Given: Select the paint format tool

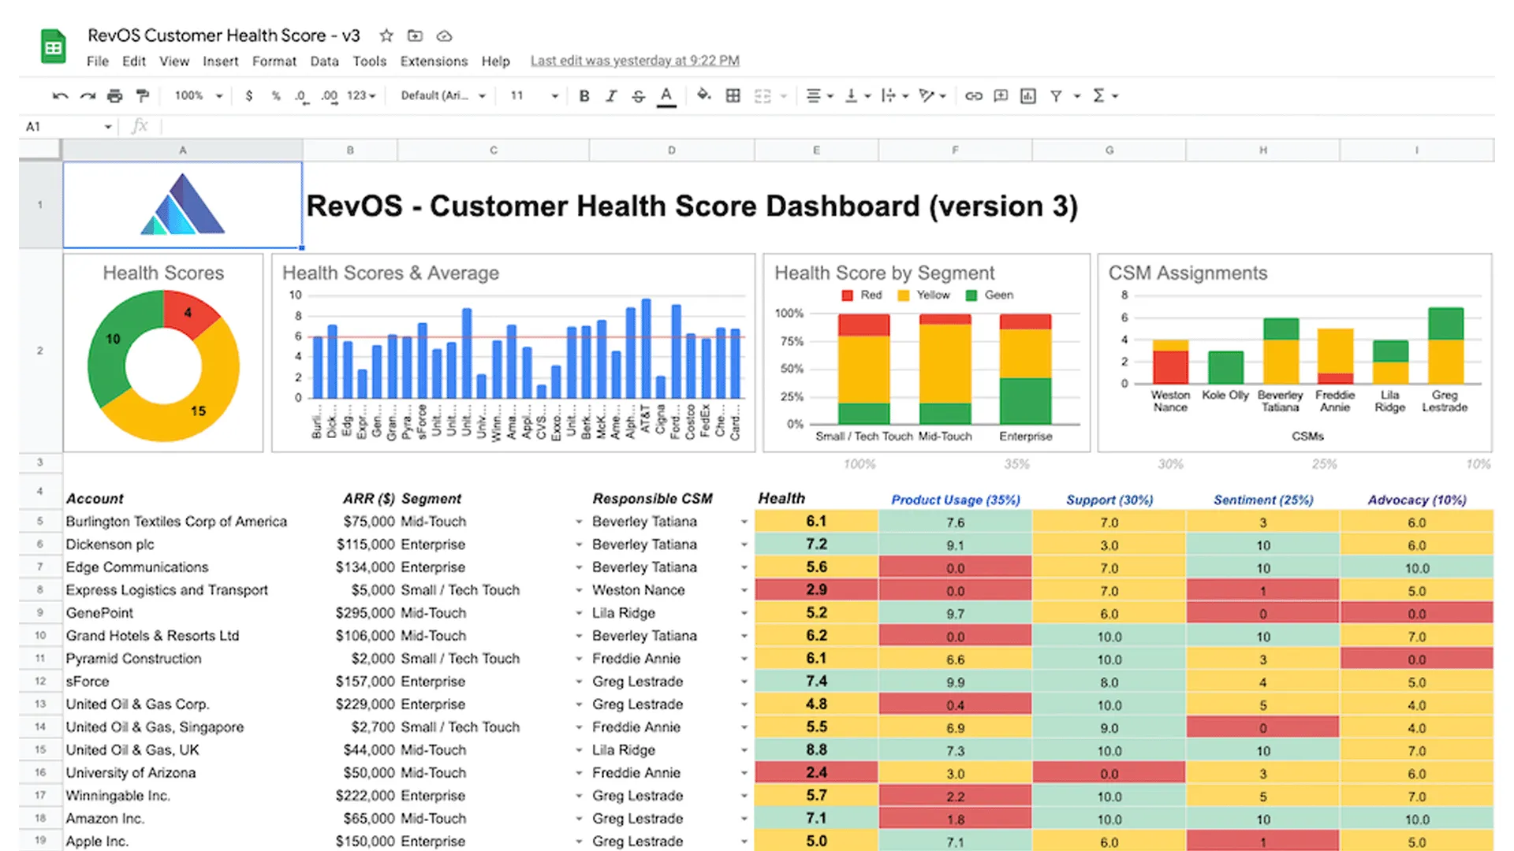Looking at the screenshot, I should tap(143, 96).
